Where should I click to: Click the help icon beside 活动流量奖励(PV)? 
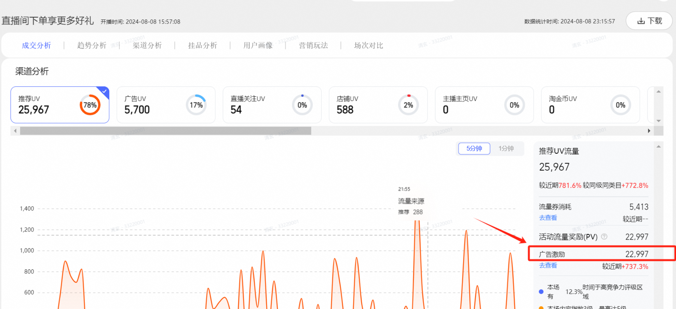tap(604, 237)
